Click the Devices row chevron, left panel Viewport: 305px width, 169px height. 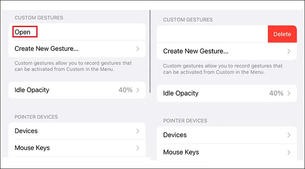coord(138,131)
